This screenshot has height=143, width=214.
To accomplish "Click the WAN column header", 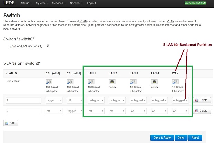I will pyautogui.click(x=175, y=73).
